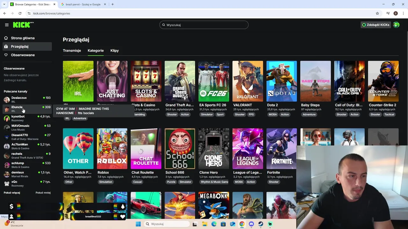Open Just Chatting category thumbnail

point(112,81)
